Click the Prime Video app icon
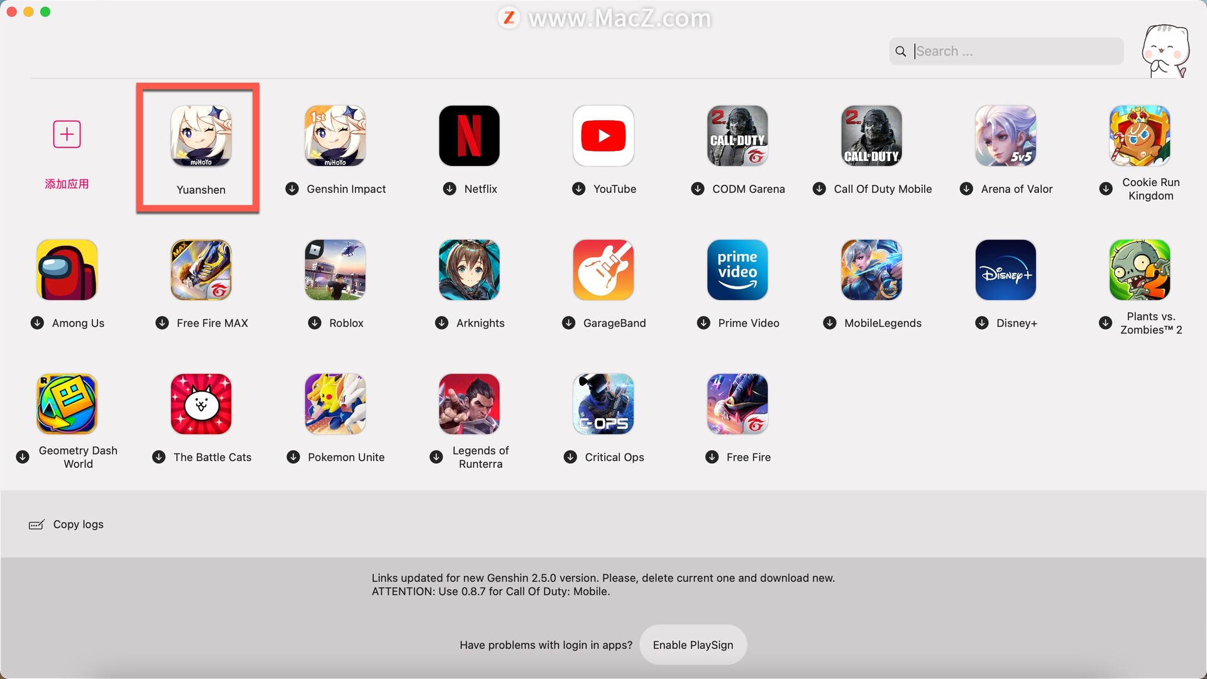Image resolution: width=1207 pixels, height=679 pixels. [x=737, y=270]
